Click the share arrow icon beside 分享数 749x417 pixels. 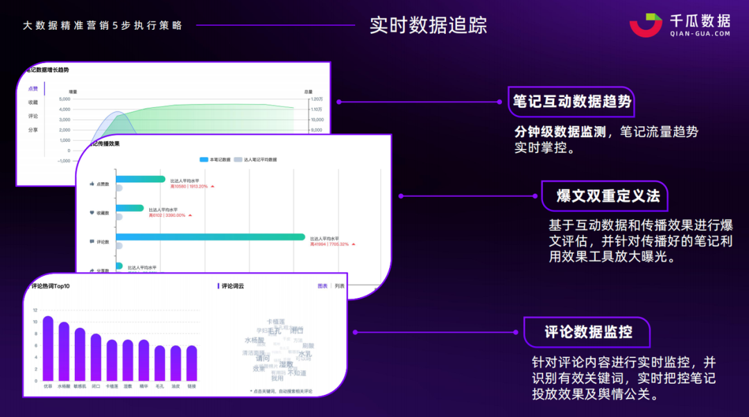click(x=92, y=270)
